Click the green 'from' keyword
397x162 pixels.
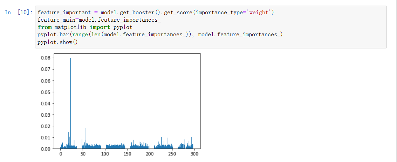pos(45,27)
